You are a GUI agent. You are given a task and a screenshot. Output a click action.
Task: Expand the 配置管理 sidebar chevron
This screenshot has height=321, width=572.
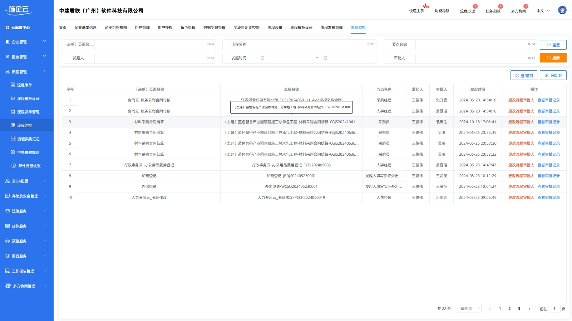pos(45,56)
